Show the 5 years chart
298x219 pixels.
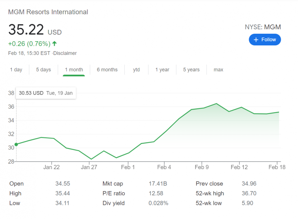(x=191, y=69)
